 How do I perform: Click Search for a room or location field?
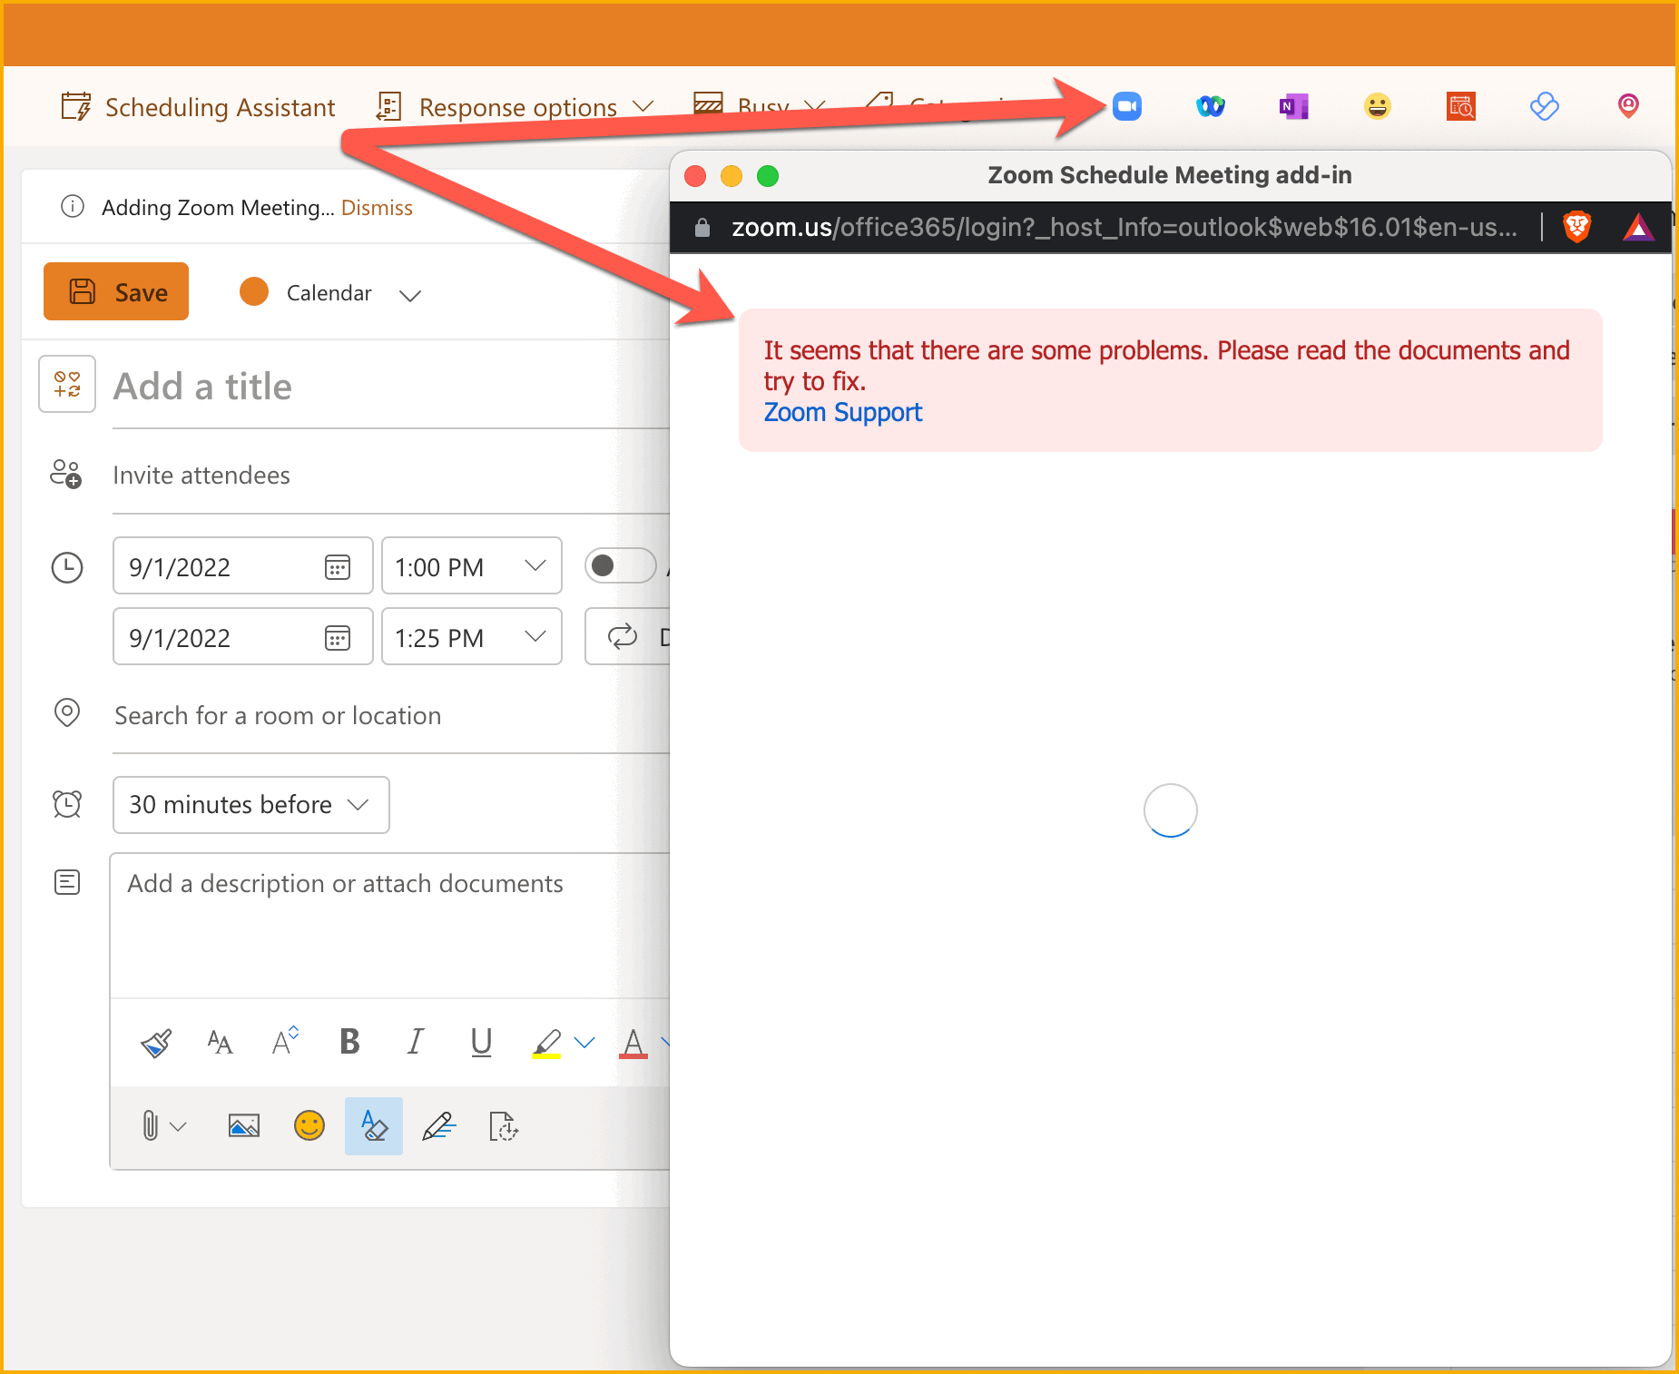pyautogui.click(x=390, y=716)
